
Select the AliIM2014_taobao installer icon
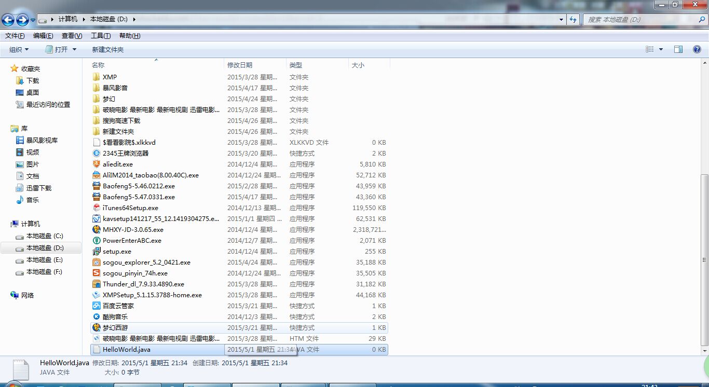point(96,175)
